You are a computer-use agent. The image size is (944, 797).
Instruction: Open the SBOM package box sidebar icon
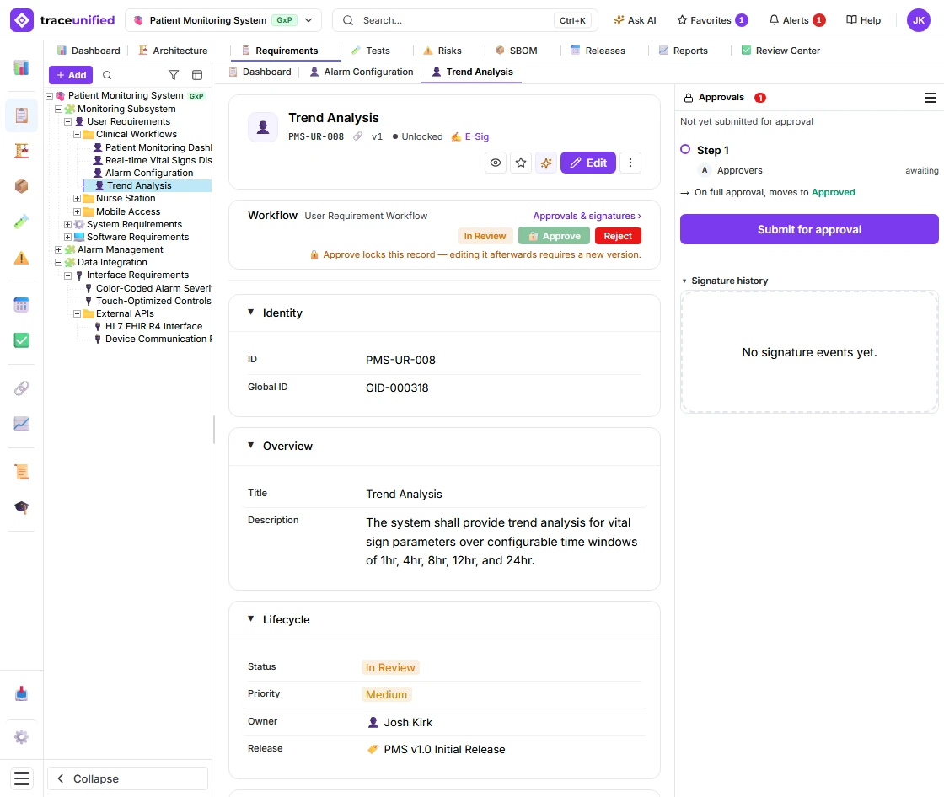coord(22,186)
